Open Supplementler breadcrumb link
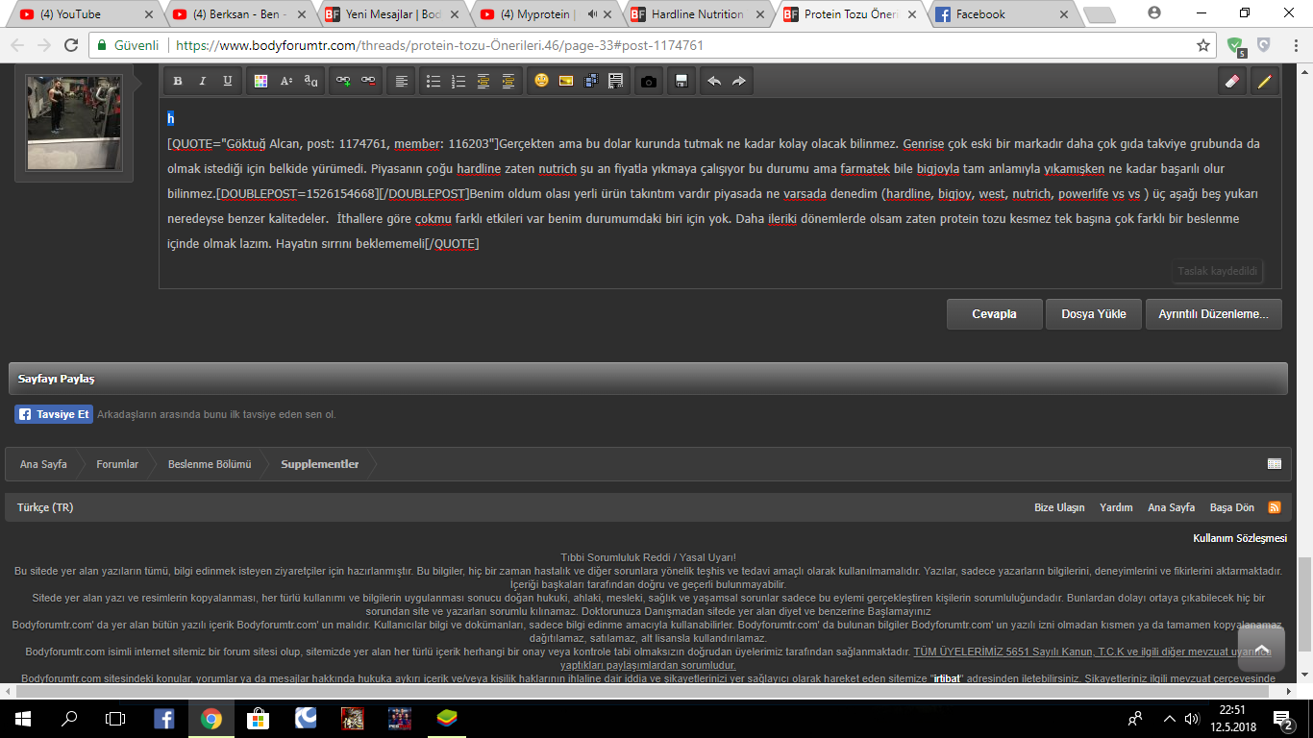Image resolution: width=1313 pixels, height=738 pixels. [x=319, y=464]
